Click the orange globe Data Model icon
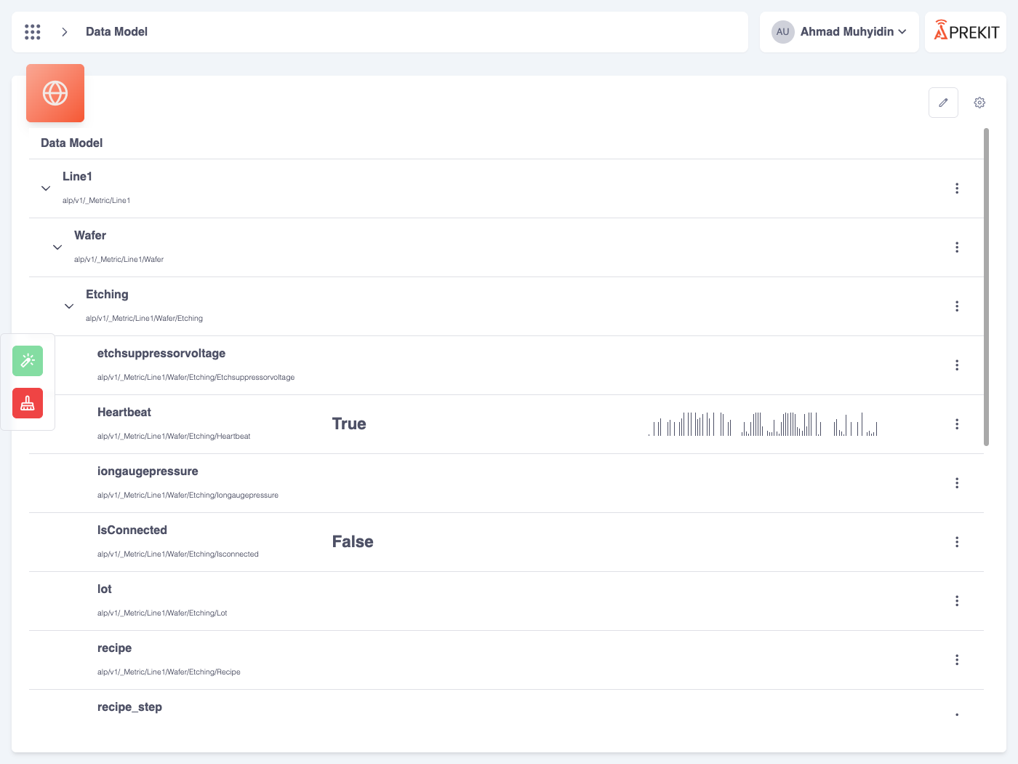1018x764 pixels. 55,93
